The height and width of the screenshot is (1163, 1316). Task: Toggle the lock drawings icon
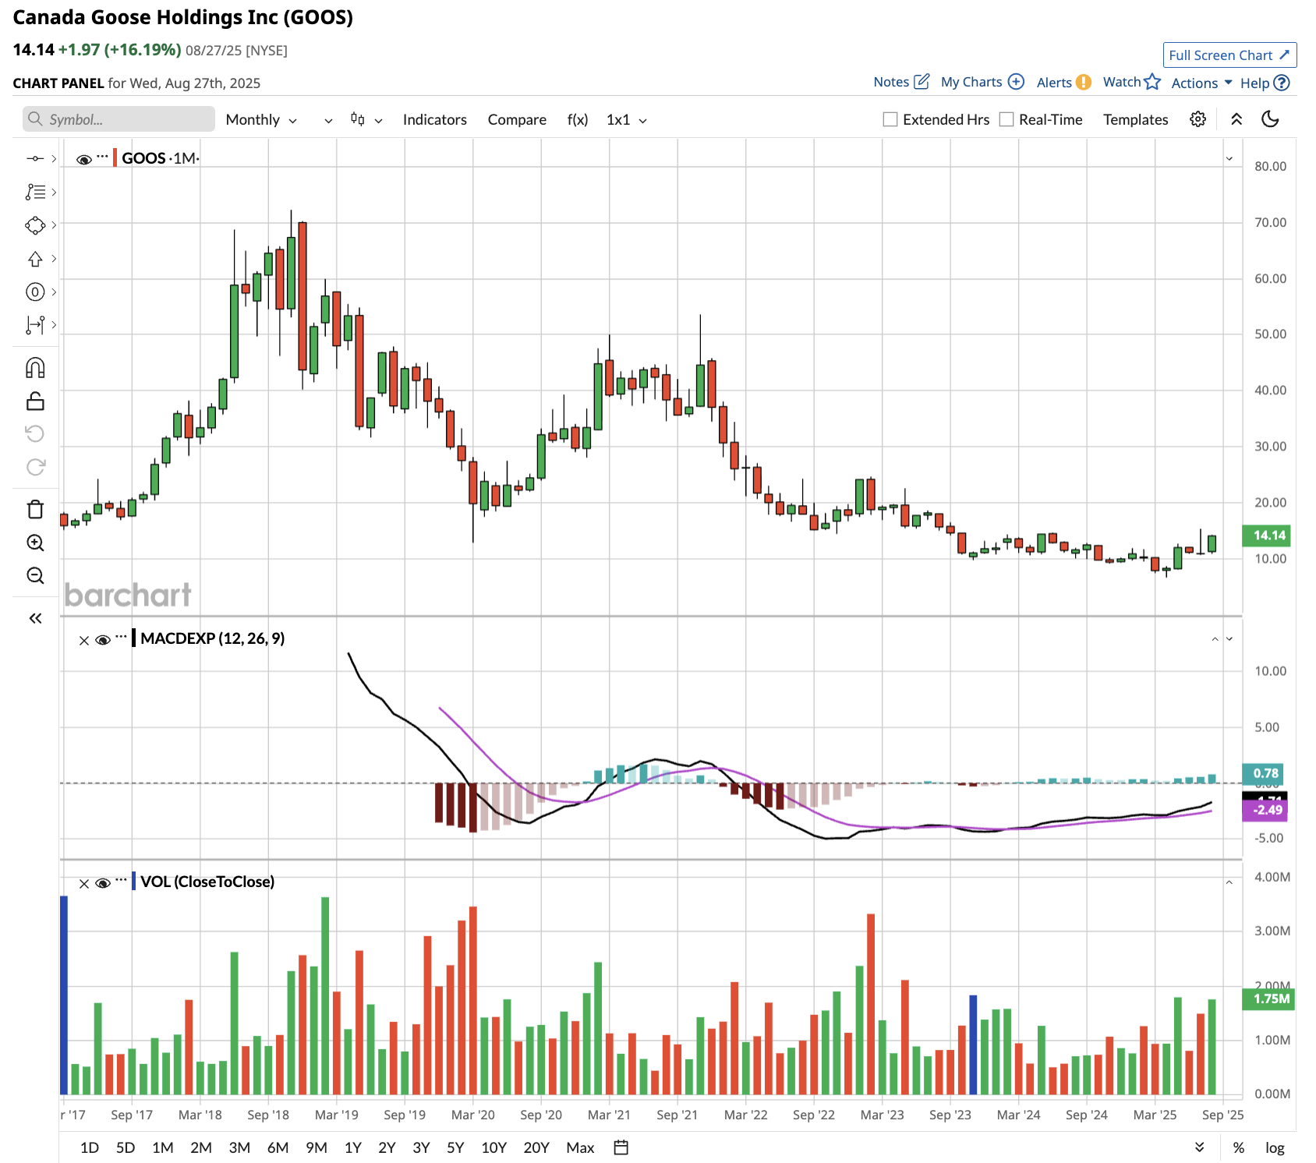pyautogui.click(x=35, y=401)
